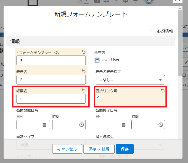The height and width of the screenshot is (163, 188).
Task: Undo changes to フォームテンプレート名 field
Action: point(84,52)
